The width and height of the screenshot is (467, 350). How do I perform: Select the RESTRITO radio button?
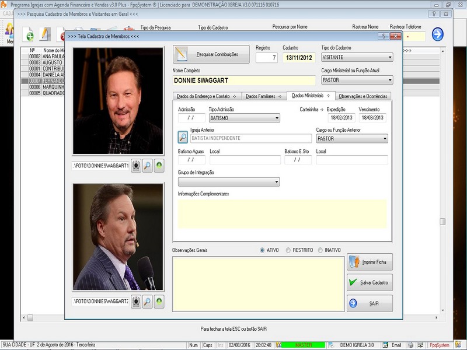click(x=288, y=250)
